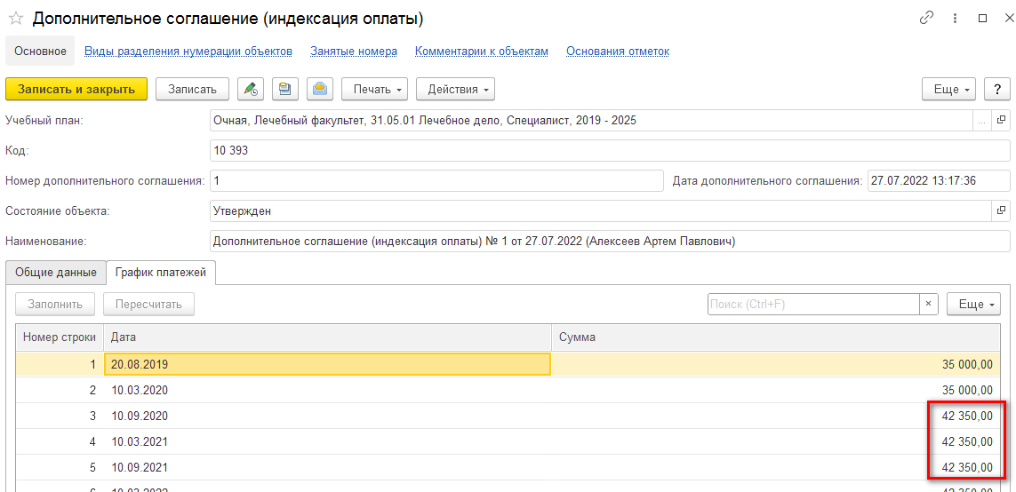
Task: Open Основания отметок link
Action: tap(618, 52)
